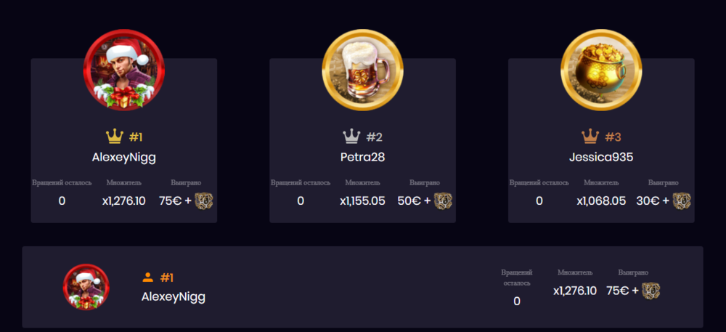
Task: Click the prize chest icon in bottom row
Action: 650,291
